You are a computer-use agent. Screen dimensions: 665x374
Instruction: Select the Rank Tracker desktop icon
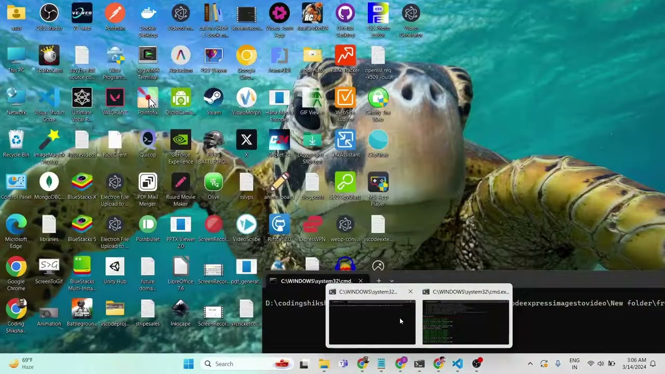pyautogui.click(x=345, y=59)
